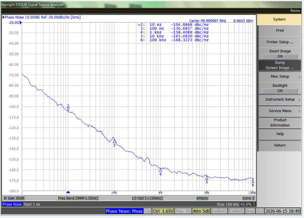
Task: Select marker 4 triangle on the trace
Action: coord(160,170)
